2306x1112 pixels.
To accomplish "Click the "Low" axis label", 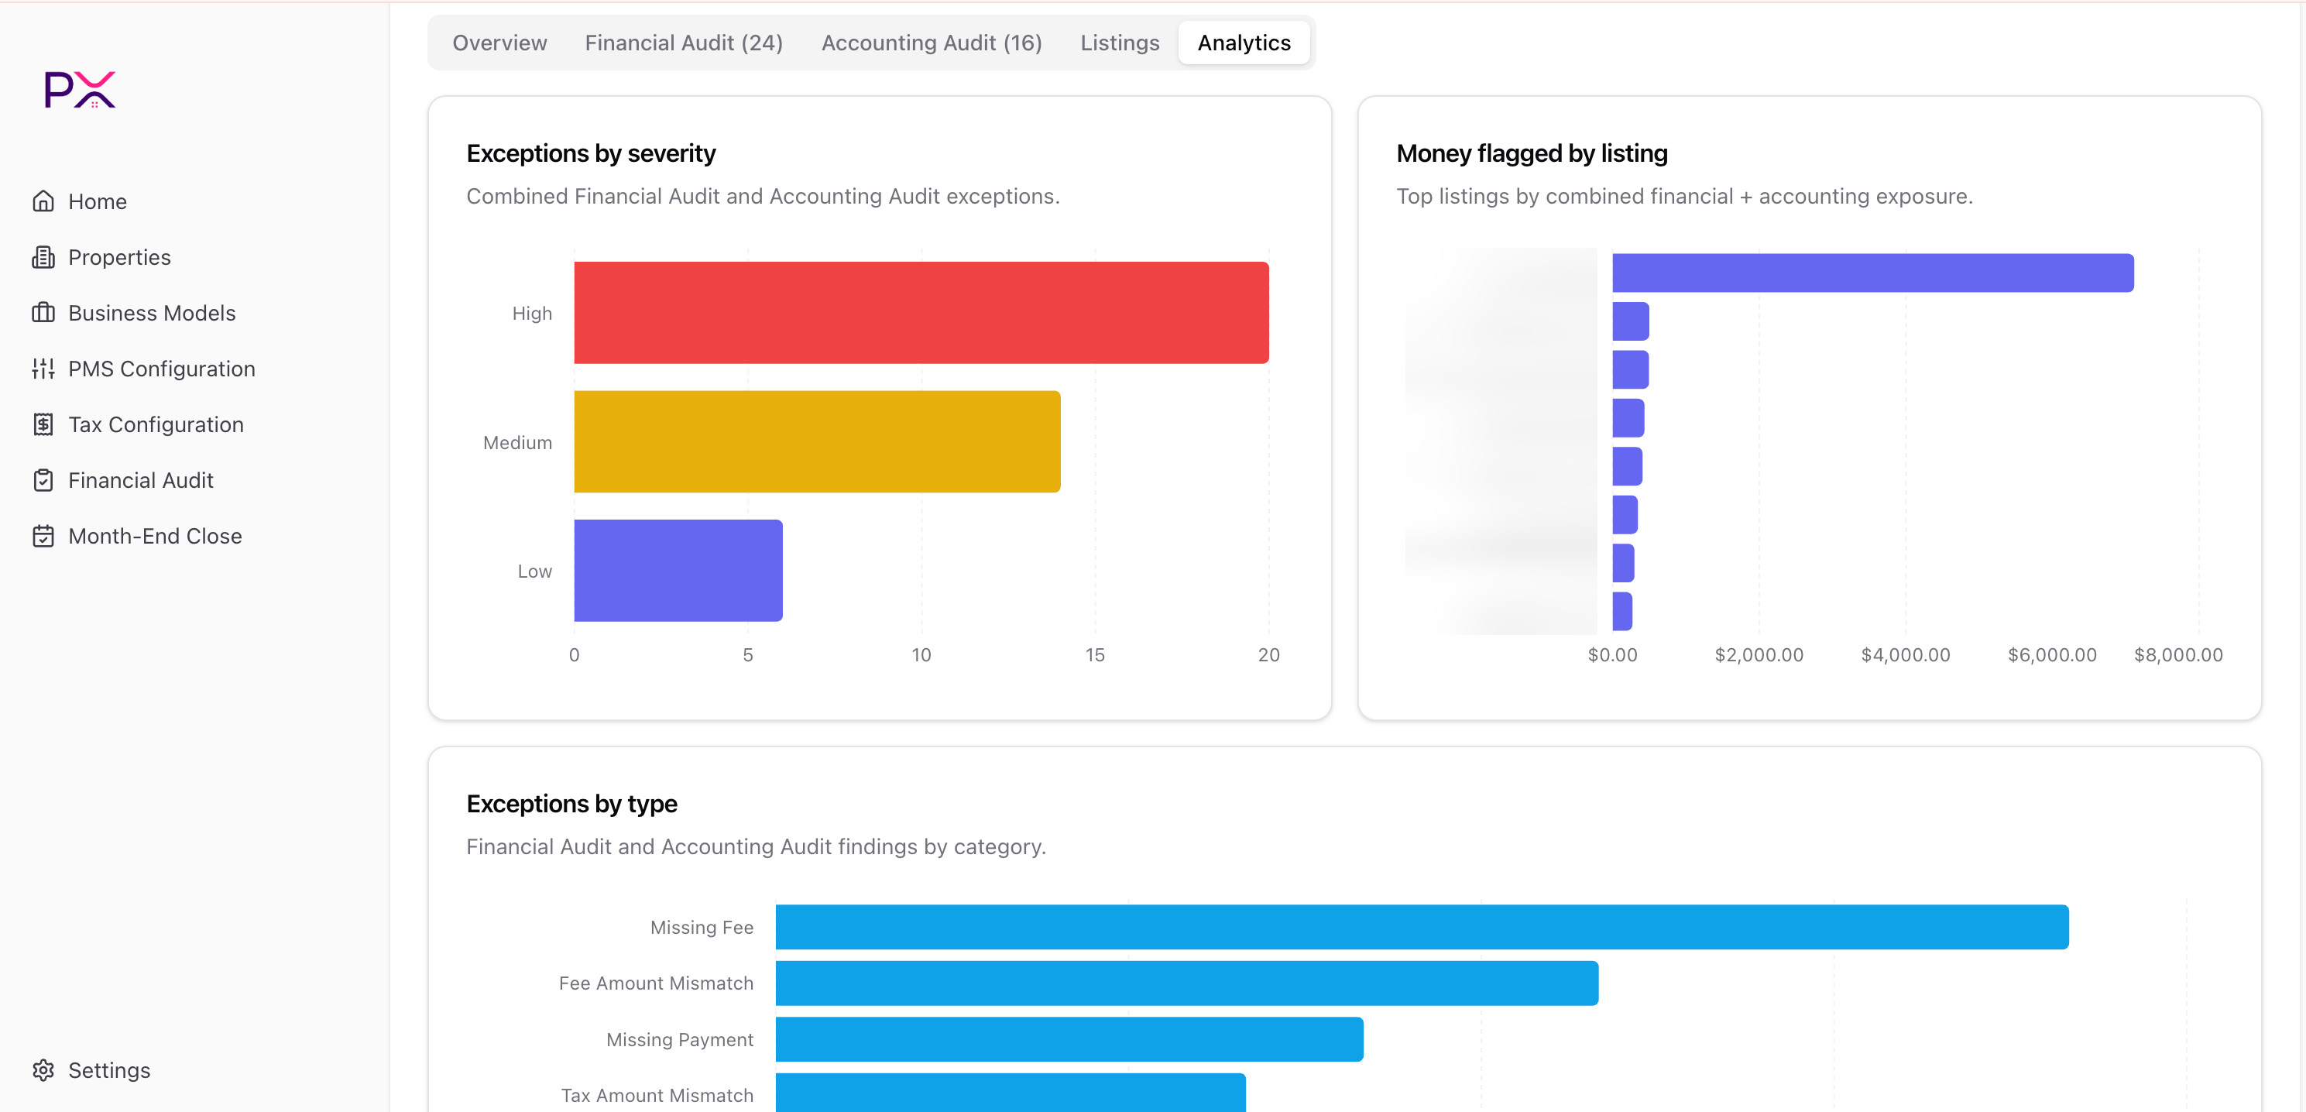I will [534, 571].
